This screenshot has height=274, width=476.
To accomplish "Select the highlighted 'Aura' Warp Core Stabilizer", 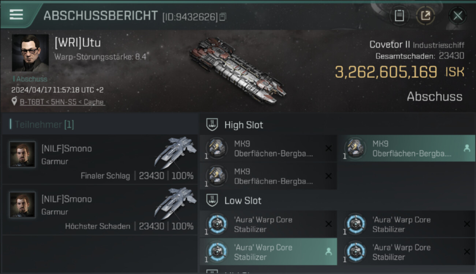I will tap(268, 252).
